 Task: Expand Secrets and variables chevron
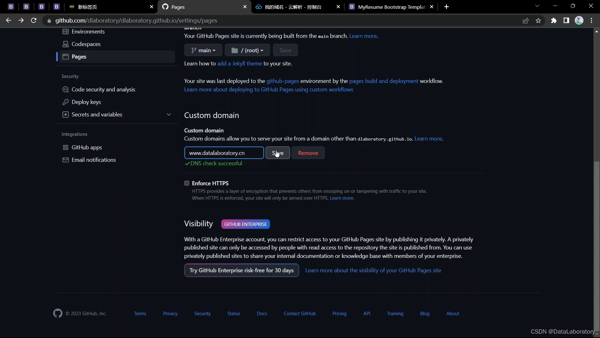click(169, 115)
